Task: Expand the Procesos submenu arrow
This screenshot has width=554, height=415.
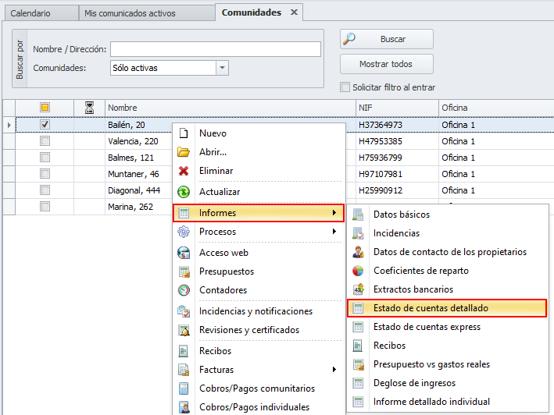Action: point(334,232)
